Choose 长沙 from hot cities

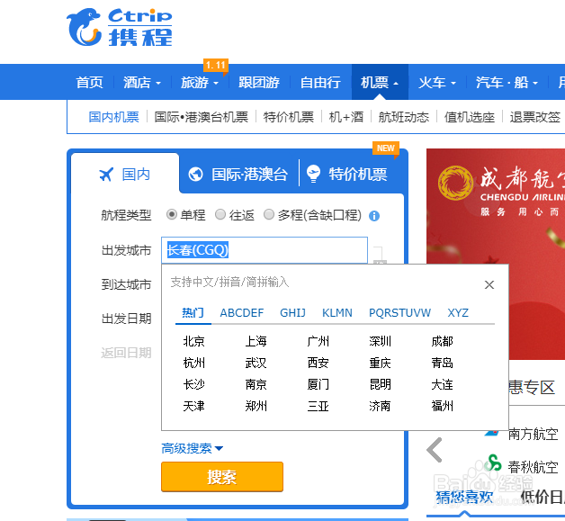193,384
